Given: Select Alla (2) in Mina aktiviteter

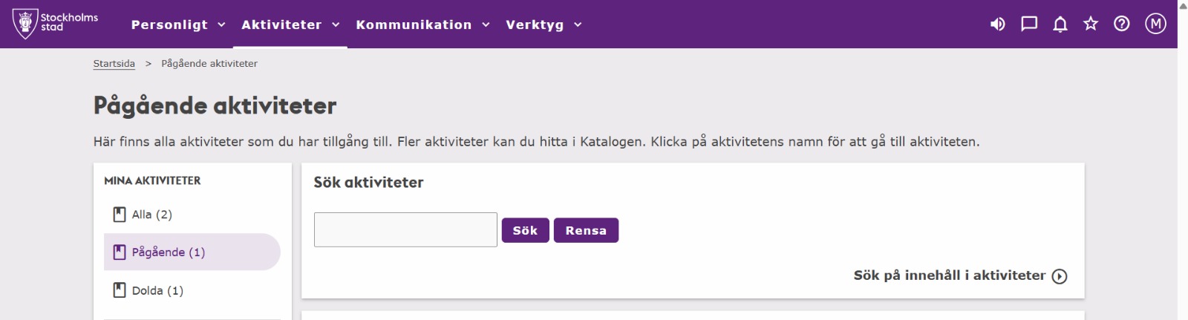Looking at the screenshot, I should 151,215.
